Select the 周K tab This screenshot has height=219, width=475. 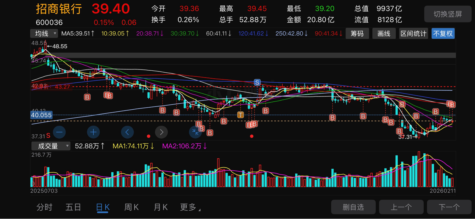tap(132, 207)
